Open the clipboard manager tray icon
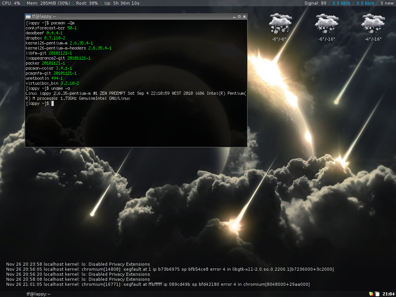 377,294
